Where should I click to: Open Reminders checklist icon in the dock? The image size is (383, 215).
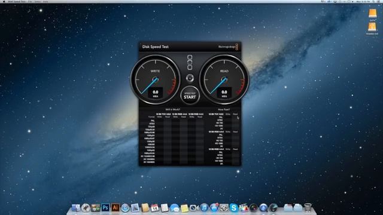165,208
